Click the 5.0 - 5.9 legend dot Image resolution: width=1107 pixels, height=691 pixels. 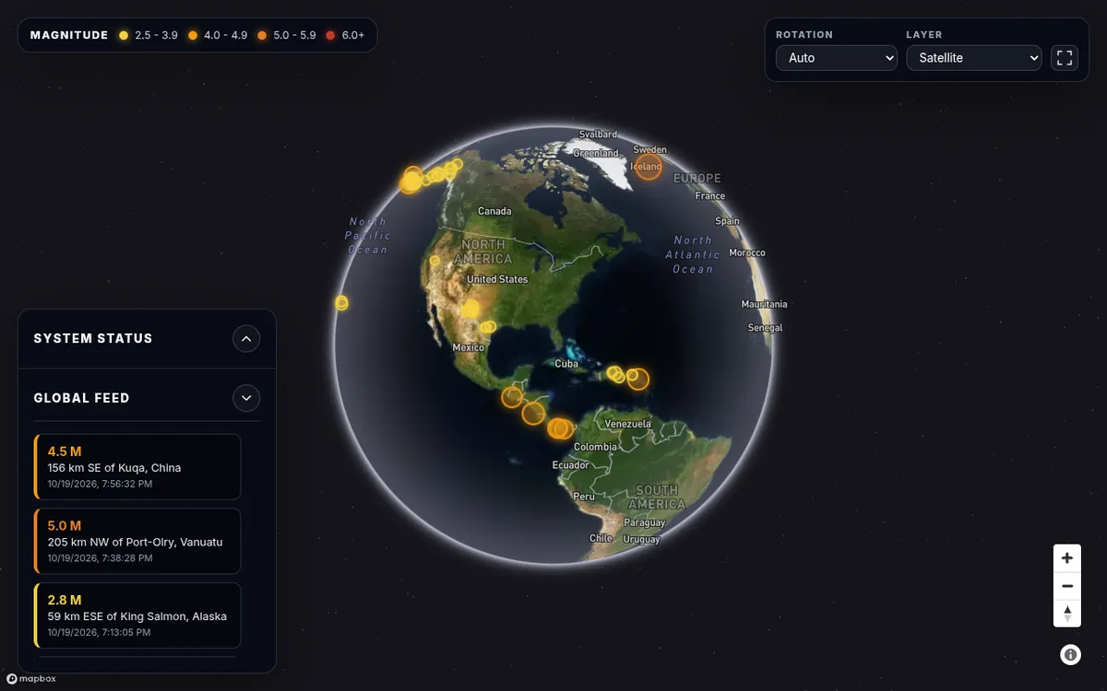pyautogui.click(x=262, y=35)
